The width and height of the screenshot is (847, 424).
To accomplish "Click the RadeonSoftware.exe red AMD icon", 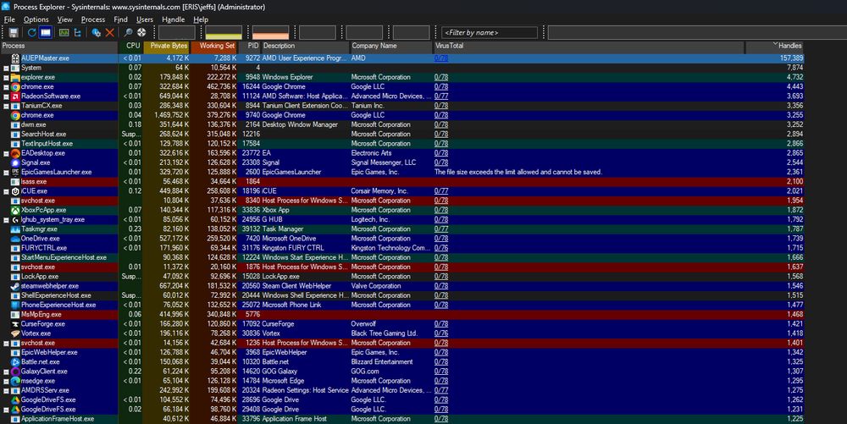I will coord(15,96).
